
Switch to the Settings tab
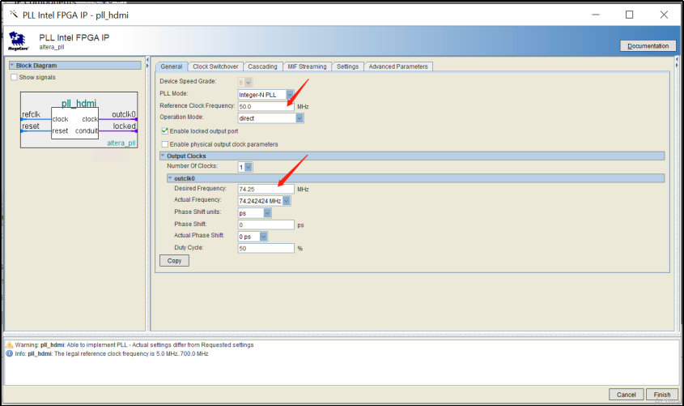pyautogui.click(x=348, y=66)
